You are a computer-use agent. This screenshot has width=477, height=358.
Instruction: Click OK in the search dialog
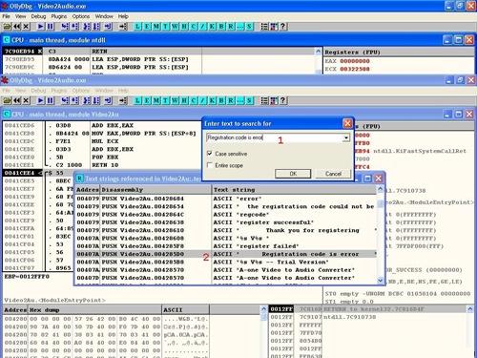(x=293, y=174)
